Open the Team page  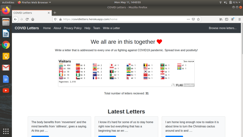(x=96, y=28)
